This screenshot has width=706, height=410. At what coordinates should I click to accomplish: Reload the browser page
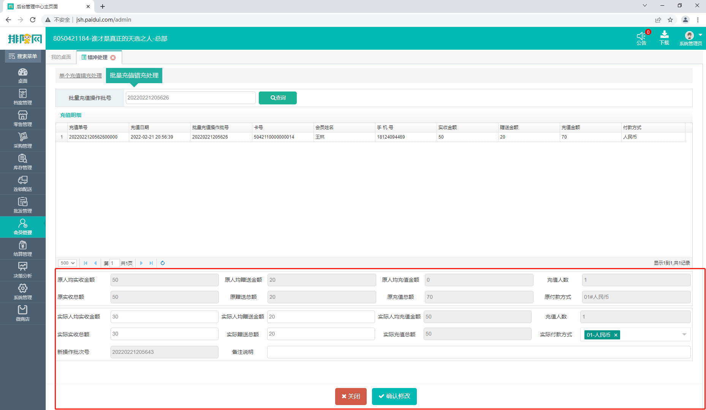(x=33, y=20)
